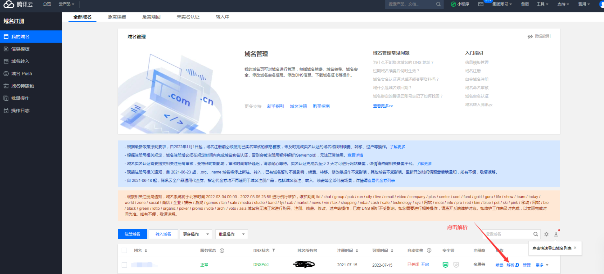Expand the 工具 dropdown
The width and height of the screenshot is (604, 274).
[x=542, y=4]
